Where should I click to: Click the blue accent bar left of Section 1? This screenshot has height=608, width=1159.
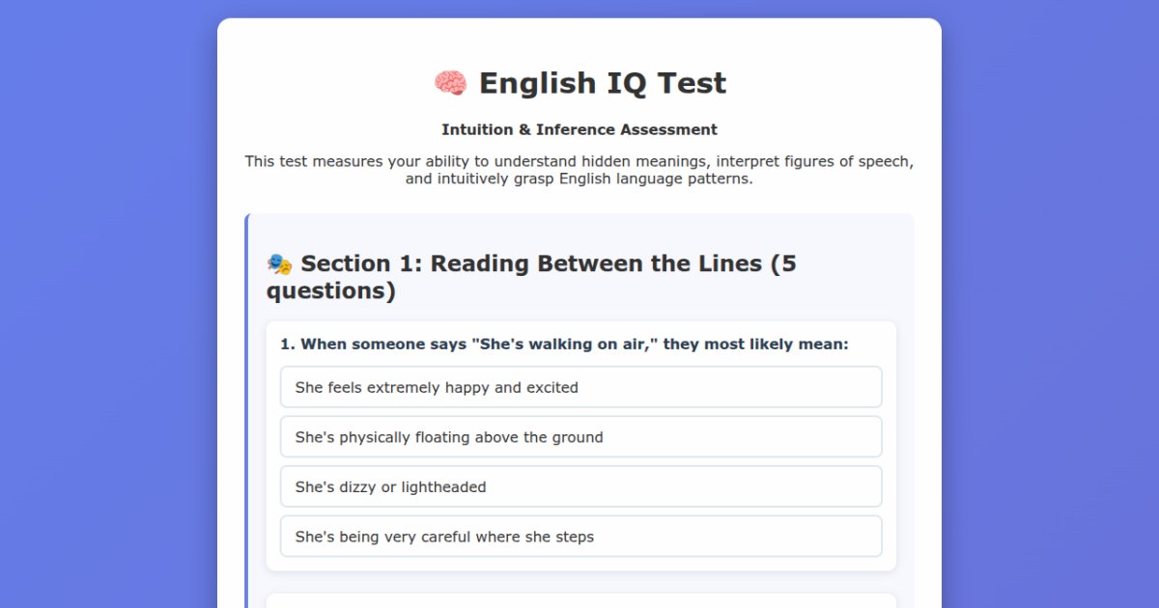pos(246,410)
